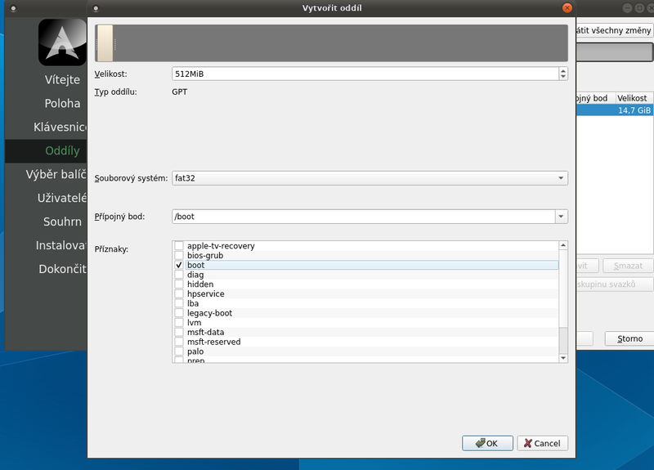Select Oddíly step in sidebar
Viewport: 654px width, 470px height.
pos(62,150)
